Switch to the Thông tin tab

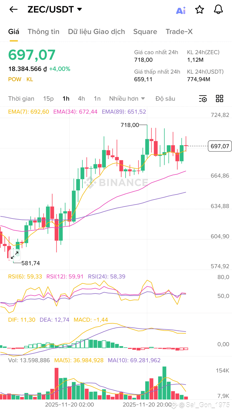[x=43, y=32]
